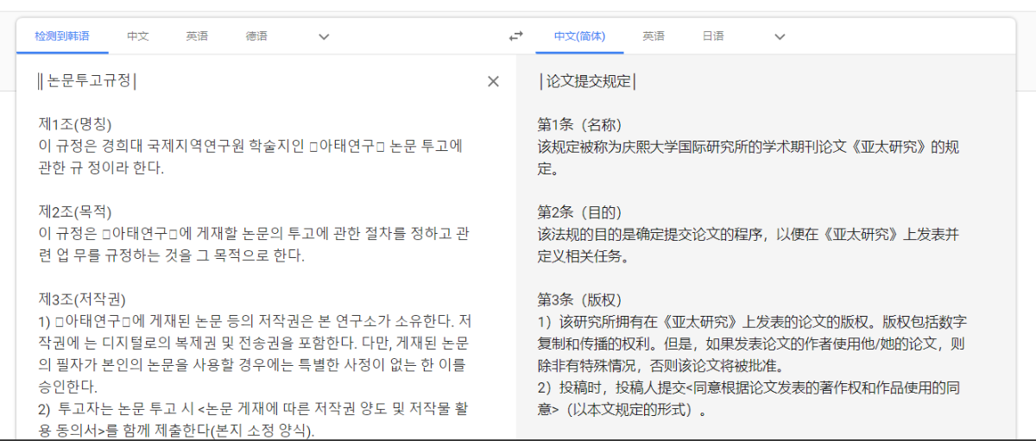Expand more source languages dropdown
Image resolution: width=1036 pixels, height=441 pixels.
pos(324,36)
